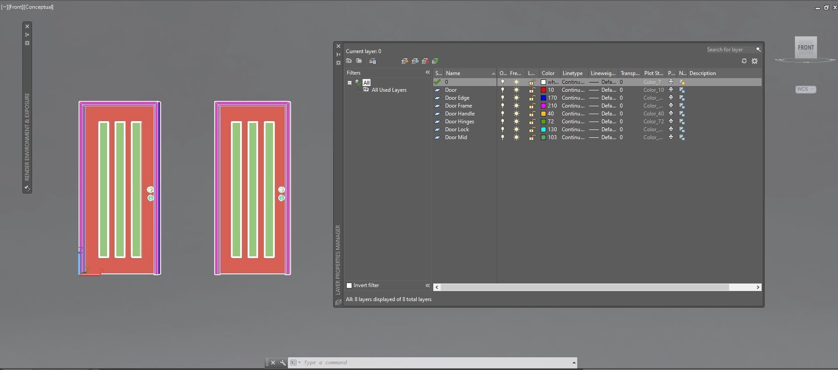Click the Linetype column header
The height and width of the screenshot is (370, 838).
(x=573, y=73)
